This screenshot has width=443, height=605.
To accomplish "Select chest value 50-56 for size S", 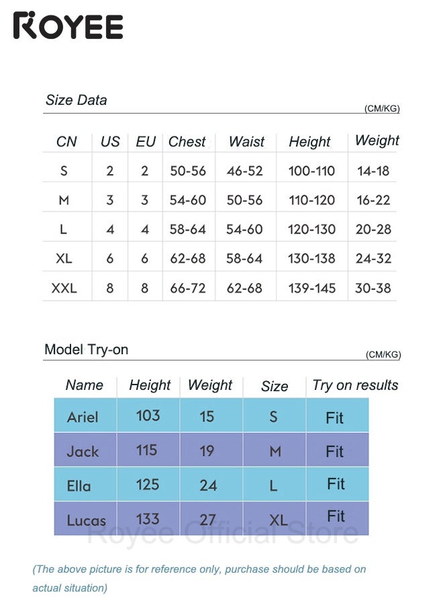I will point(188,171).
